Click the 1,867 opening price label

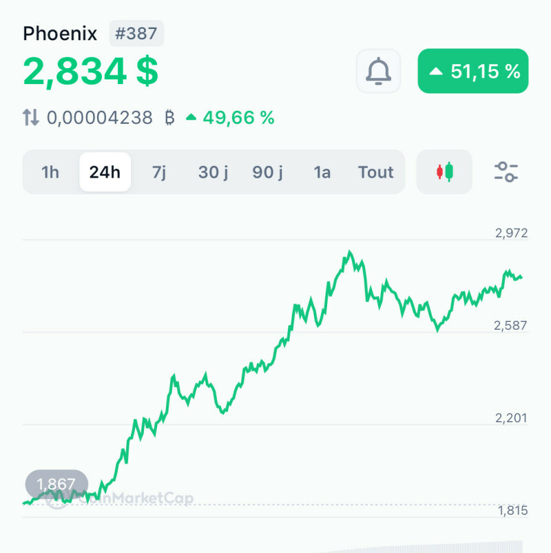[56, 484]
